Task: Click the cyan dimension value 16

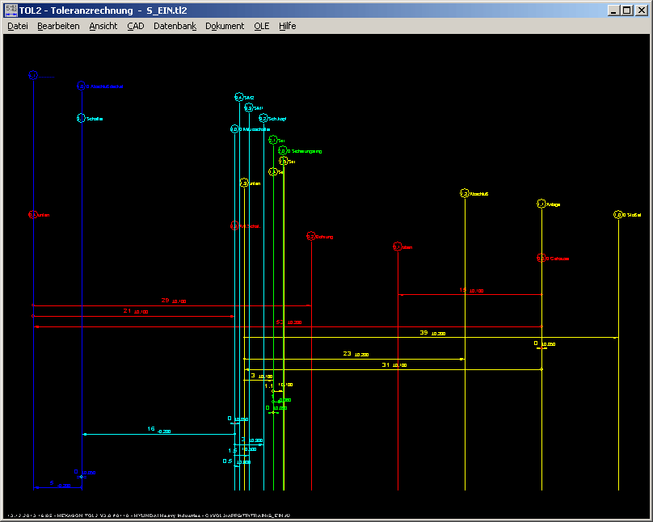Action: coord(151,429)
